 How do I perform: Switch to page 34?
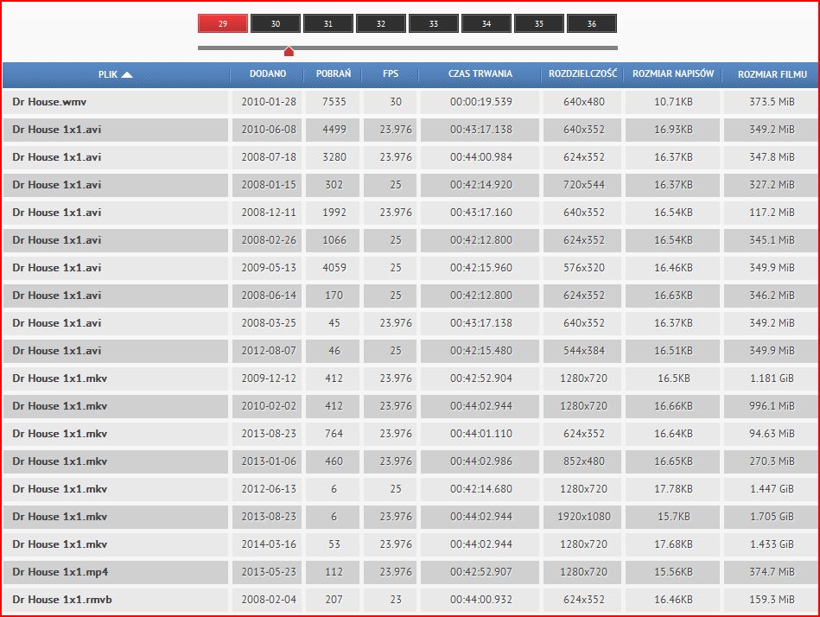coord(486,23)
